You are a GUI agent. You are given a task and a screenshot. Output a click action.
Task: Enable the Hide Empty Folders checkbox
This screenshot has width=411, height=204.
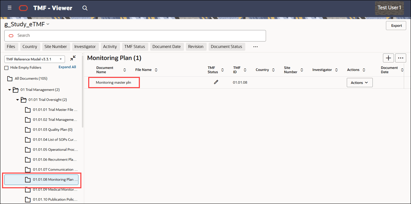[6, 67]
